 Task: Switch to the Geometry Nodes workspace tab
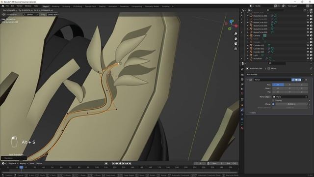[x=152, y=6]
